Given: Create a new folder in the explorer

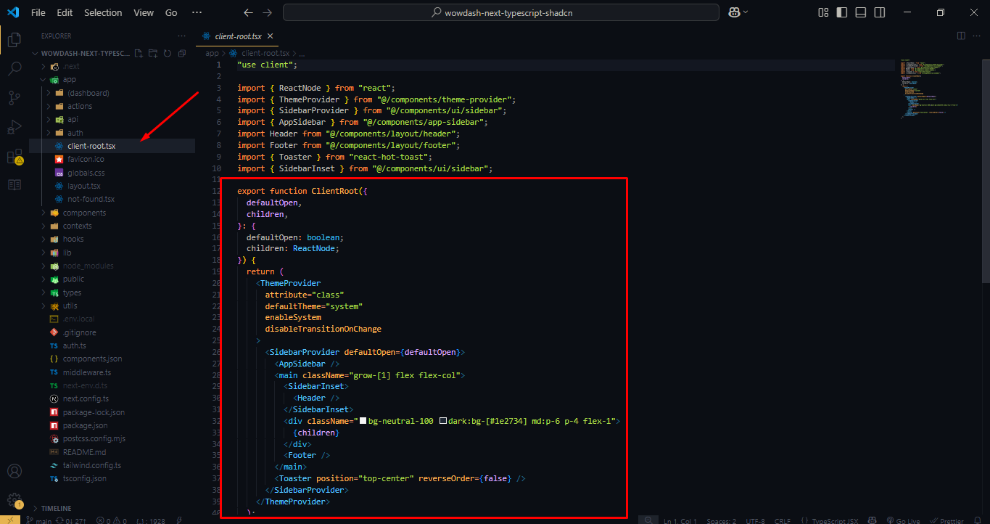Looking at the screenshot, I should 152,53.
